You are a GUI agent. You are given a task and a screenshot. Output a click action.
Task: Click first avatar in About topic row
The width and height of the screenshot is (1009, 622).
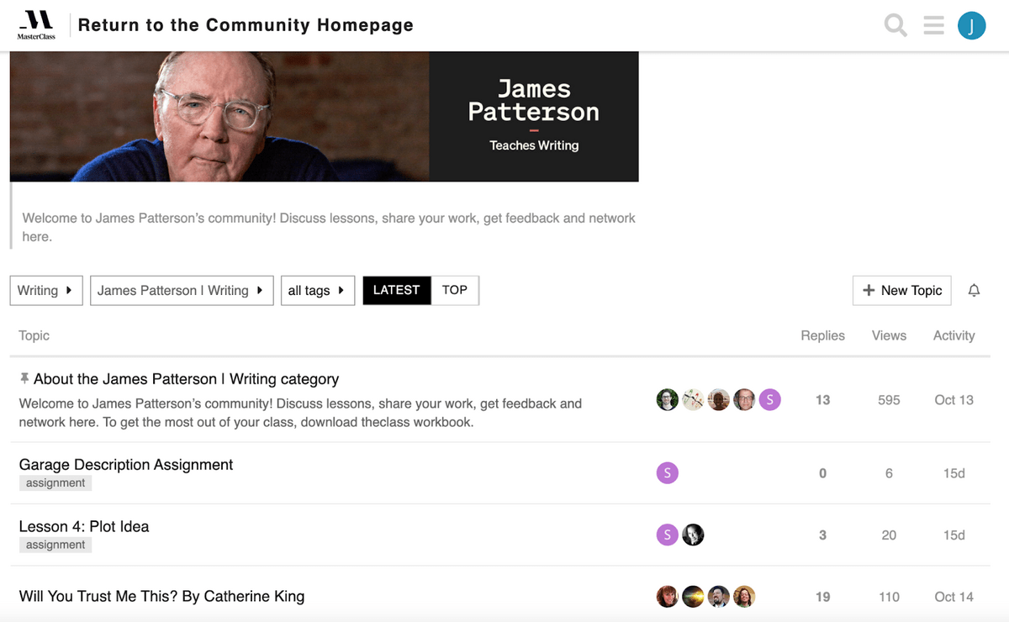point(668,400)
